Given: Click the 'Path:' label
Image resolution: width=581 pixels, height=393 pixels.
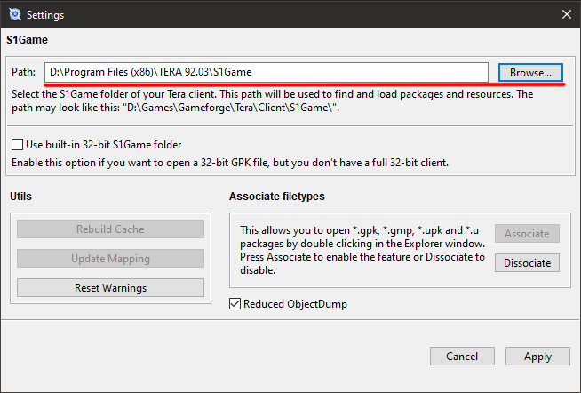Looking at the screenshot, I should tap(23, 71).
